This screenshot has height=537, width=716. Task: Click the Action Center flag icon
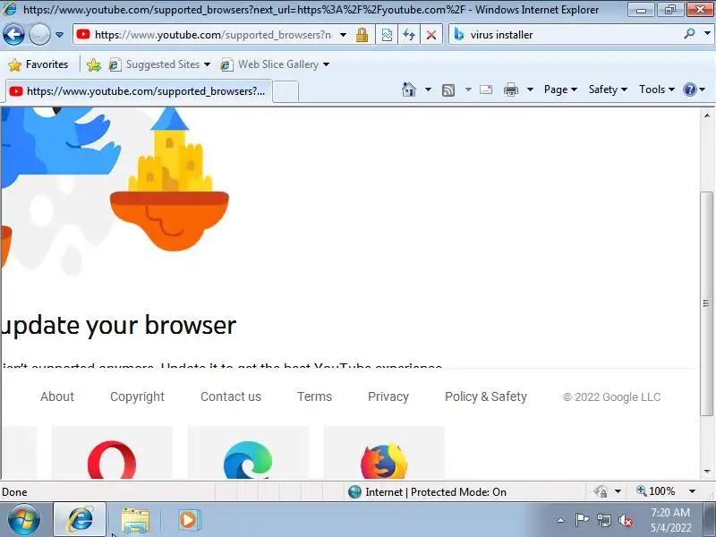tap(582, 520)
